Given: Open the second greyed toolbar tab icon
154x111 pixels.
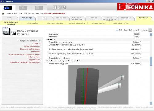Looking at the screenshot, I should [23, 8].
